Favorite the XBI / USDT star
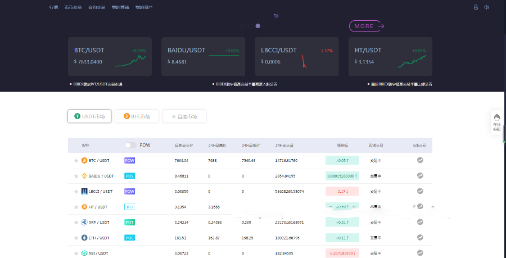 pyautogui.click(x=76, y=254)
